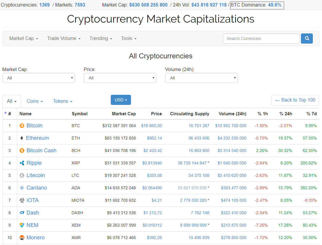322x245 pixels.
Task: Click the Cardano logo icon
Action: [x=22, y=188]
